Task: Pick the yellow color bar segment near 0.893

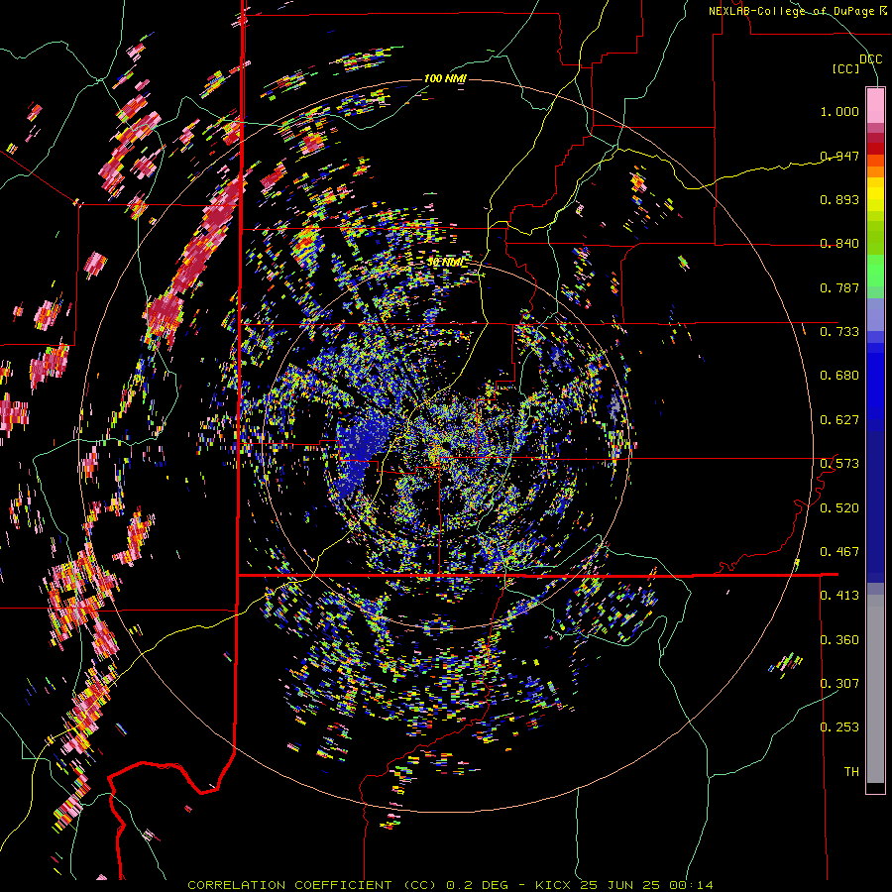Action: [x=875, y=194]
